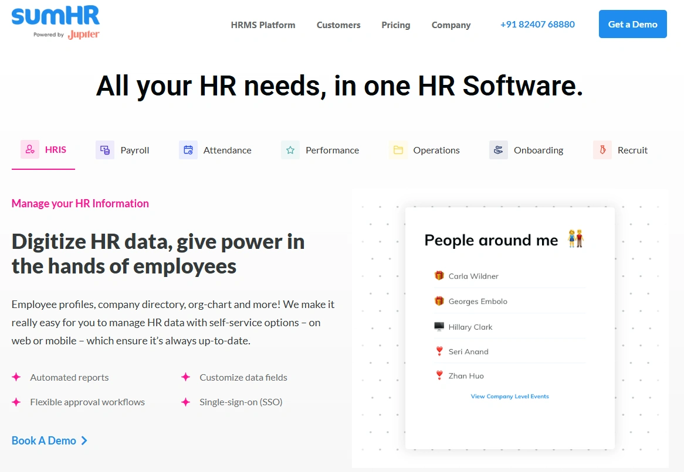
Task: Click the Single-sign-on (SSO) text
Action: 241,402
